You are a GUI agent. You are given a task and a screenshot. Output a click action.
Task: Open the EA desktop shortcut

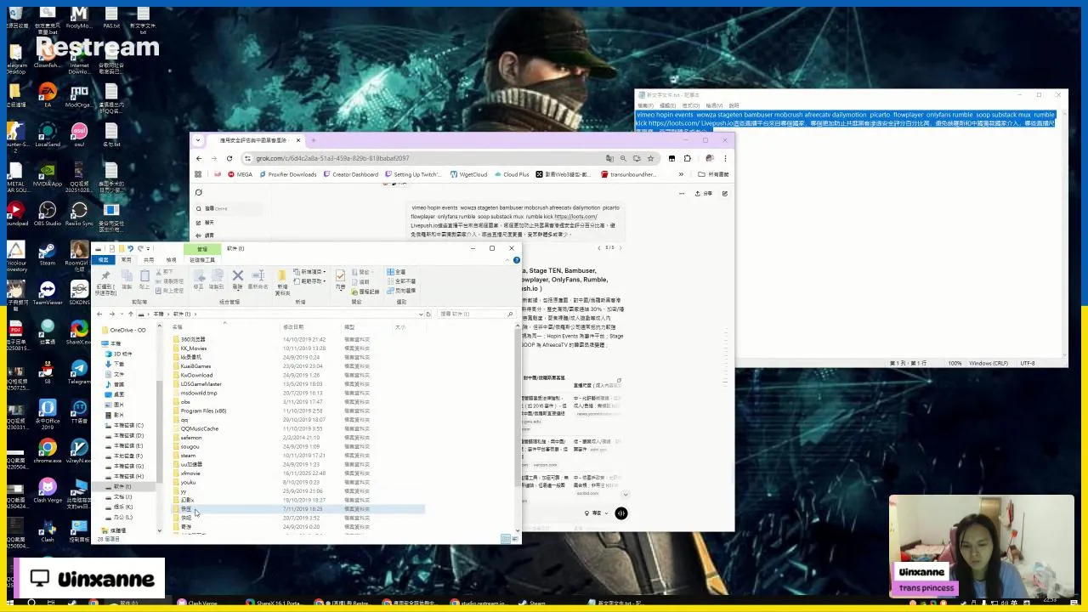point(48,93)
